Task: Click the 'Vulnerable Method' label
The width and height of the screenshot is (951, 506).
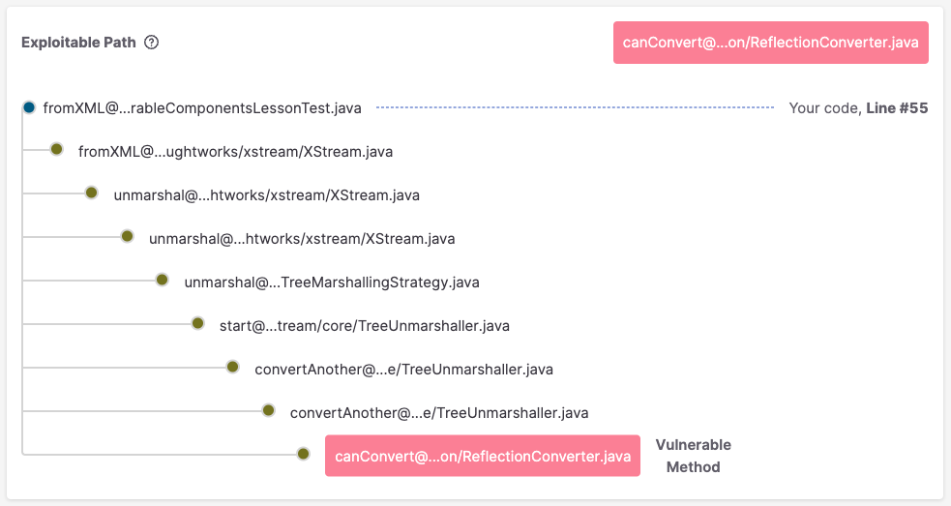Action: 694,456
